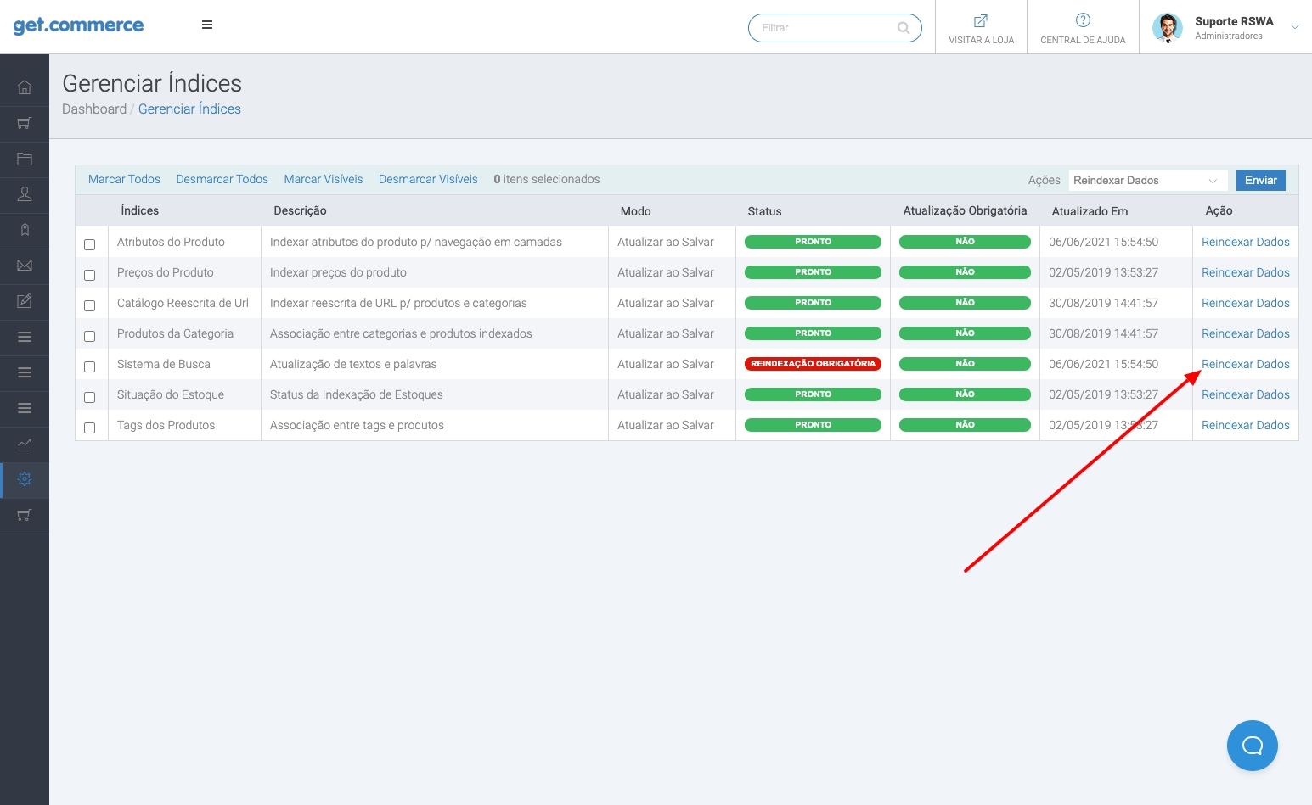This screenshot has width=1312, height=805.
Task: Open the user profile icon in sidebar
Action: tap(25, 194)
